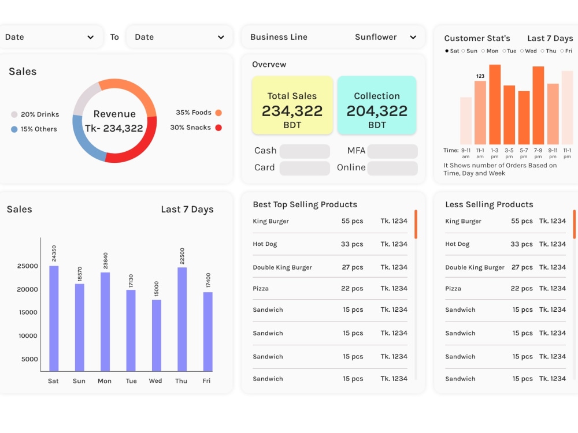The height and width of the screenshot is (433, 578).
Task: Click the 'Customer Stat's' heading
Action: pos(477,38)
